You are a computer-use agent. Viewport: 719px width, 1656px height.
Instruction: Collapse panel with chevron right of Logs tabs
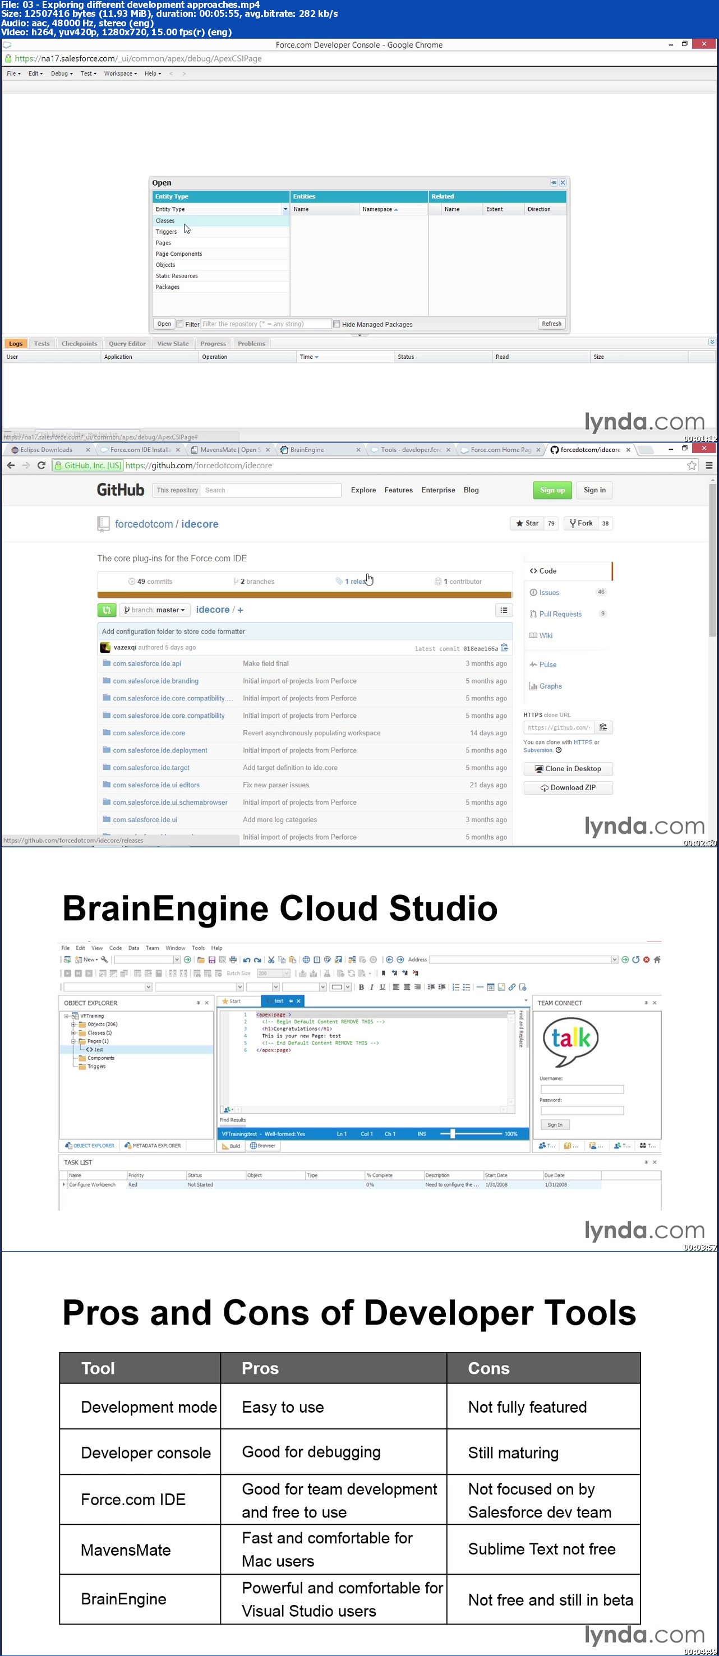tap(711, 342)
